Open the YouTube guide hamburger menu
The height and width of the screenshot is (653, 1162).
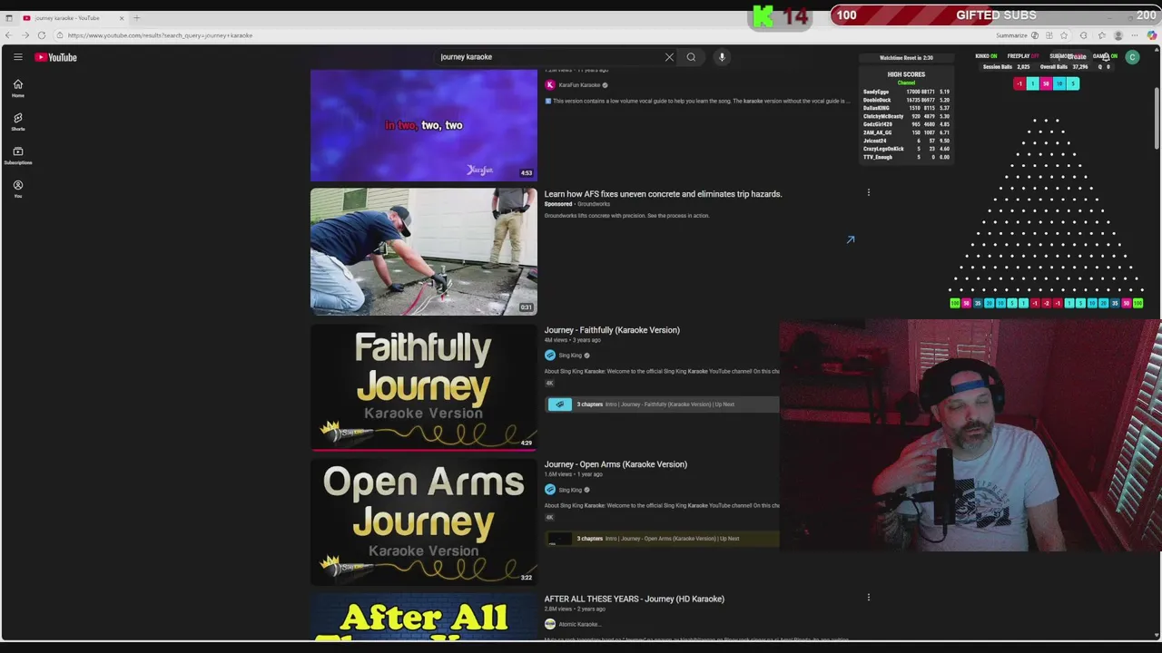tap(17, 57)
